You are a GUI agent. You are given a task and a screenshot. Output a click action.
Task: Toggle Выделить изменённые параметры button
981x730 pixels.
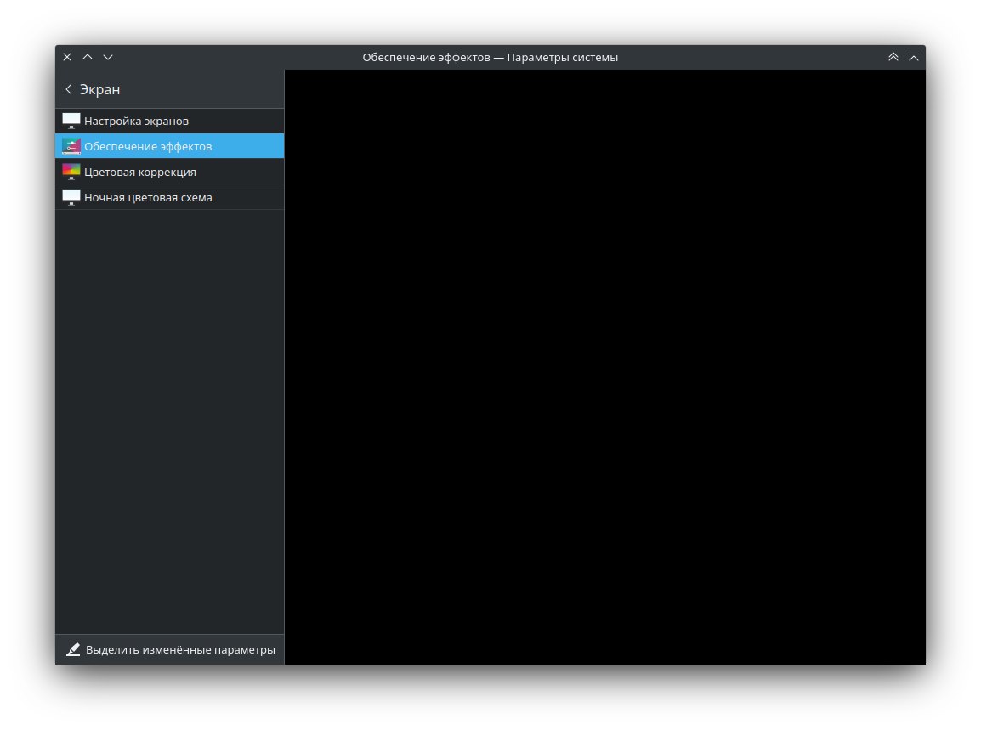click(170, 649)
